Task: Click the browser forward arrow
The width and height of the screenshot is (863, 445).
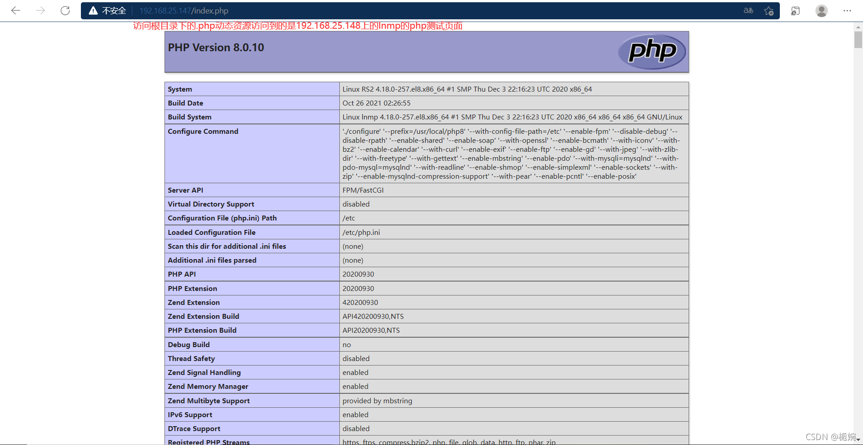Action: coord(40,11)
